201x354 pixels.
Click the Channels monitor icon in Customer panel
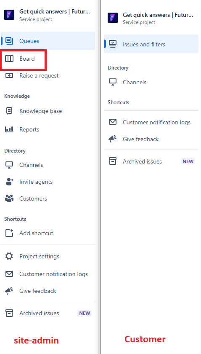pyautogui.click(x=113, y=82)
